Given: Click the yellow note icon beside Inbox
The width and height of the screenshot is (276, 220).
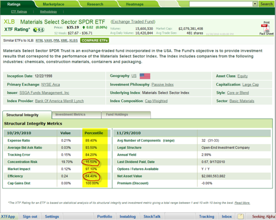Looking at the screenshot, I should pos(240,217).
